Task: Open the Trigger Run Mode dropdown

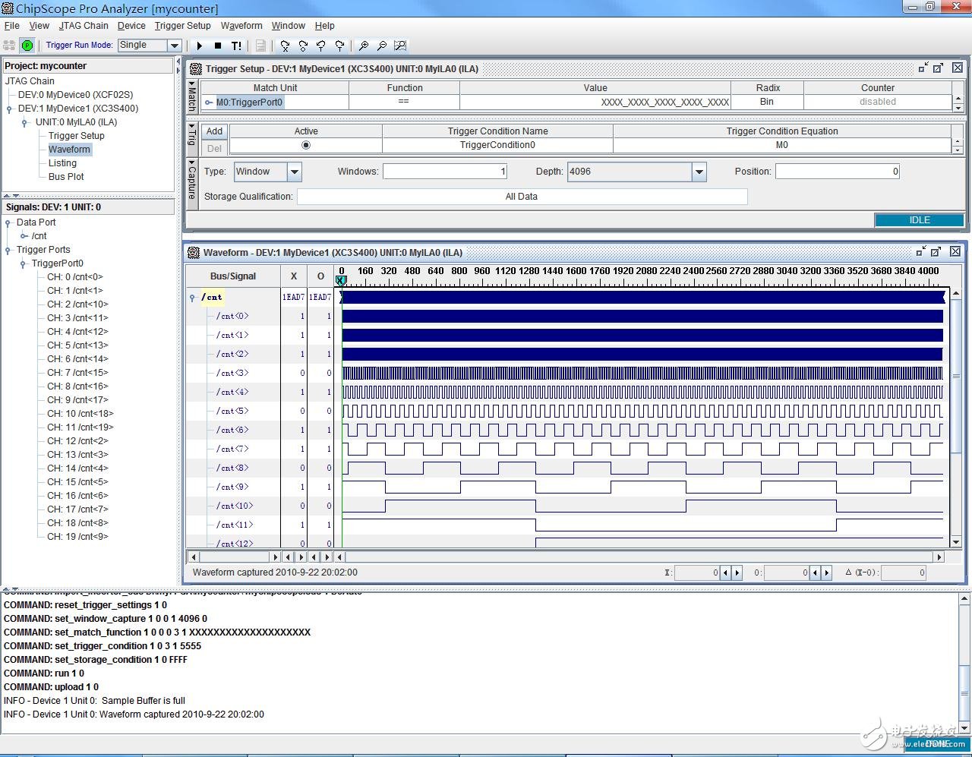Action: (174, 46)
